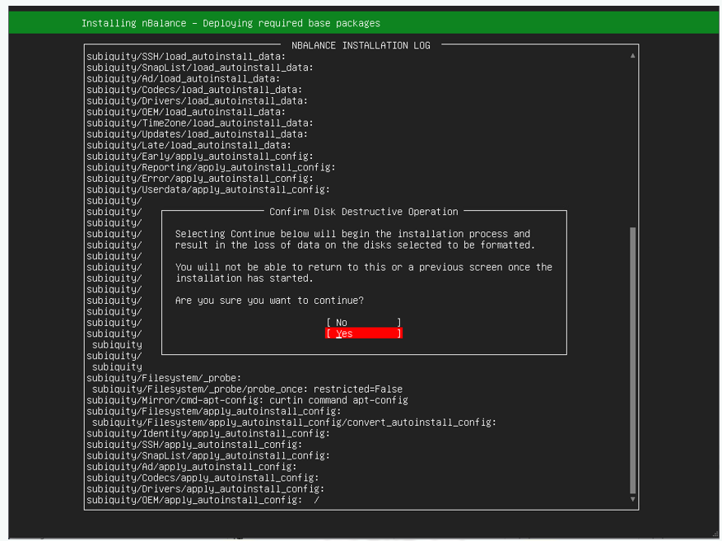Click the log scrollbar down arrow

632,499
